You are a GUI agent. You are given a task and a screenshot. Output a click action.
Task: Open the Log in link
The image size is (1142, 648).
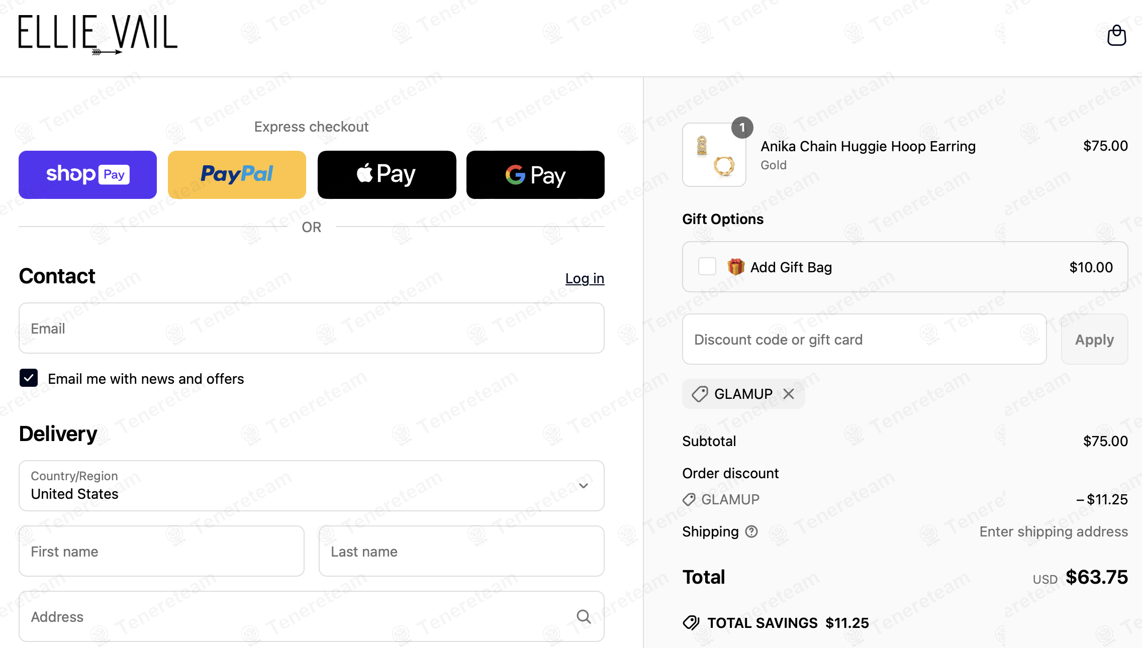point(585,278)
